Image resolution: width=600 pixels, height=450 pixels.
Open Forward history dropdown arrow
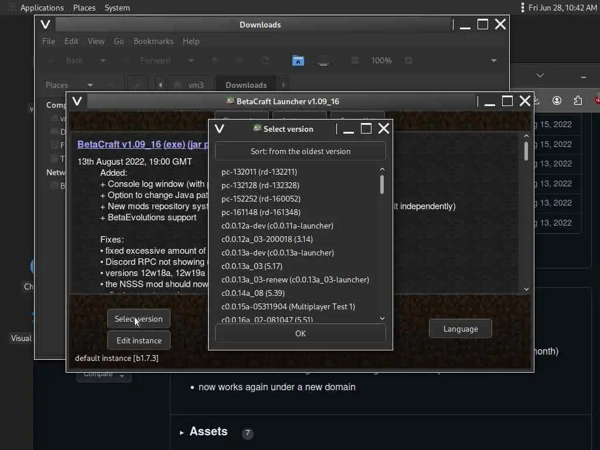click(x=190, y=60)
